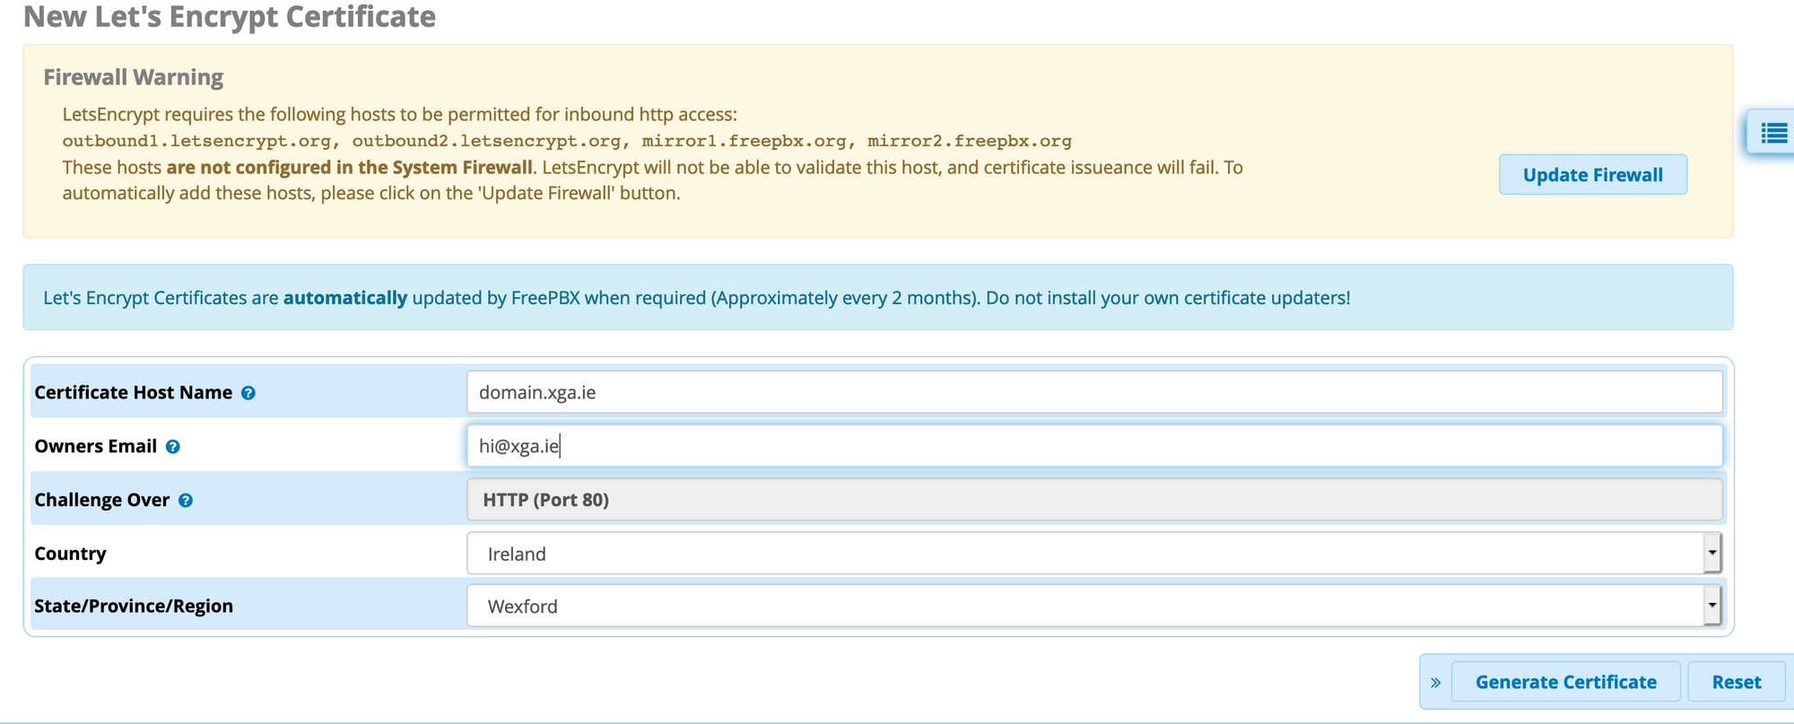1794x724 pixels.
Task: Click 'are not configured in the System Firewall' text
Action: click(350, 168)
